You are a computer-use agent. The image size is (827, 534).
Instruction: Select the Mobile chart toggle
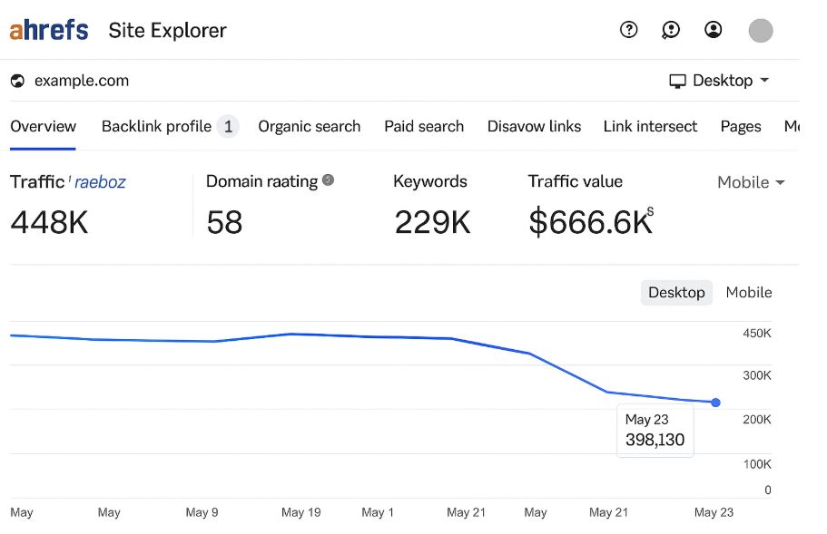click(x=748, y=292)
